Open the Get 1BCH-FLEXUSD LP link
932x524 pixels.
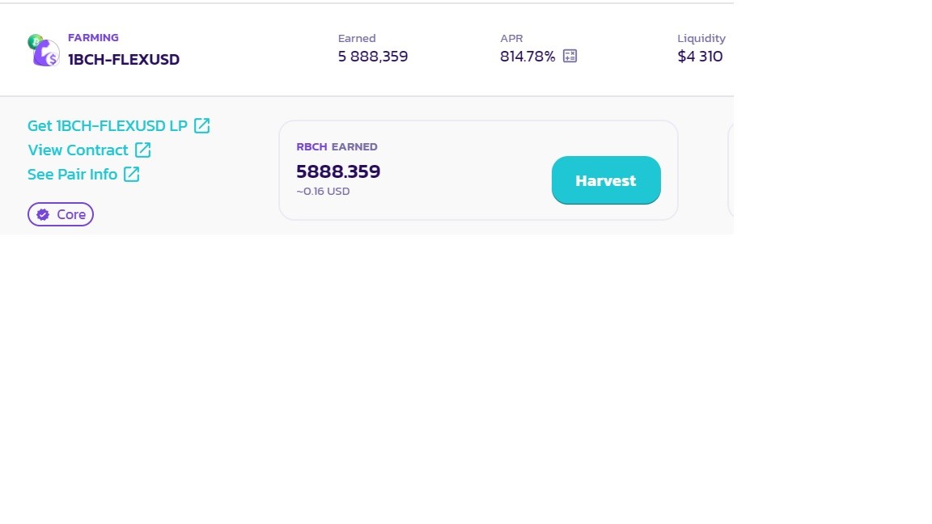coord(107,126)
